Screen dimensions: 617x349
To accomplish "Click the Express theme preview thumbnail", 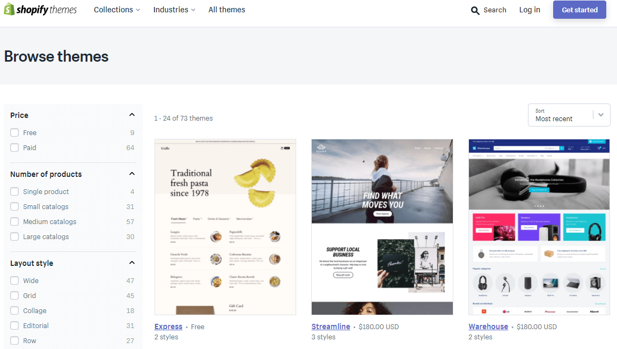I will [x=225, y=227].
